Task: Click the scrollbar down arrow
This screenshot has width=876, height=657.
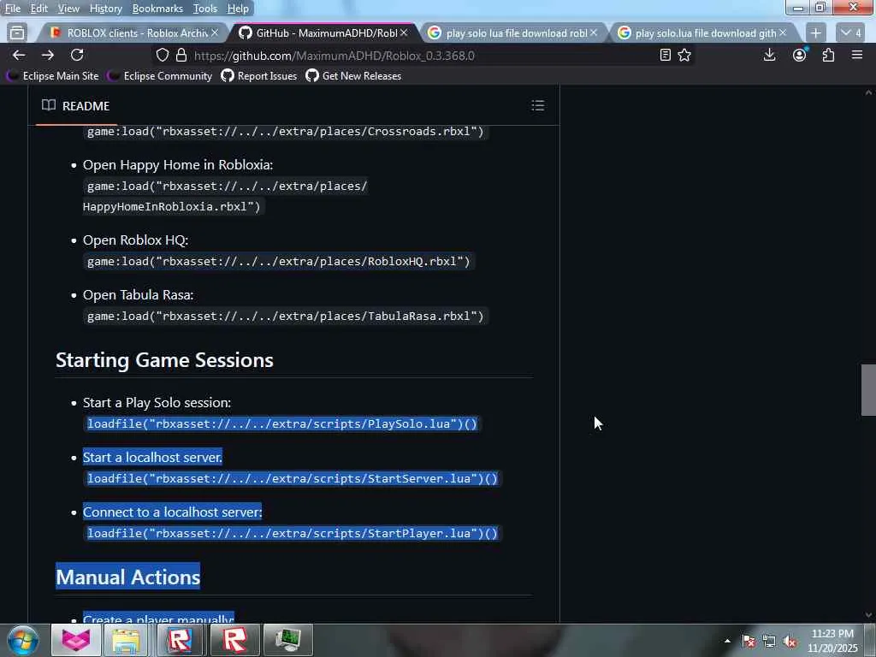Action: [868, 615]
